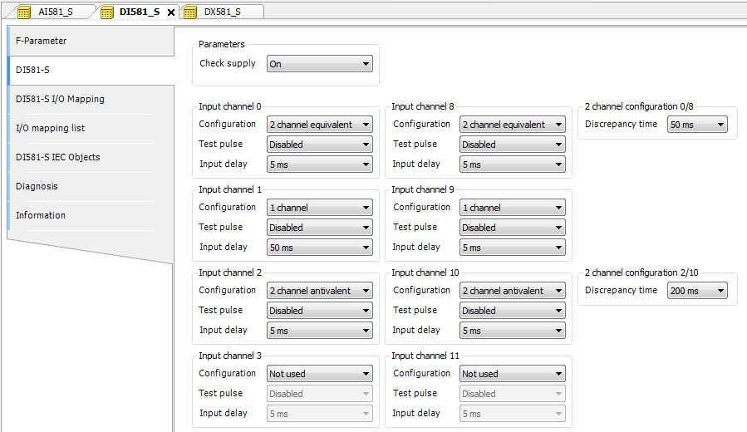Expand Input channel 3 Configuration dropdown
This screenshot has width=747, height=432.
pyautogui.click(x=319, y=374)
